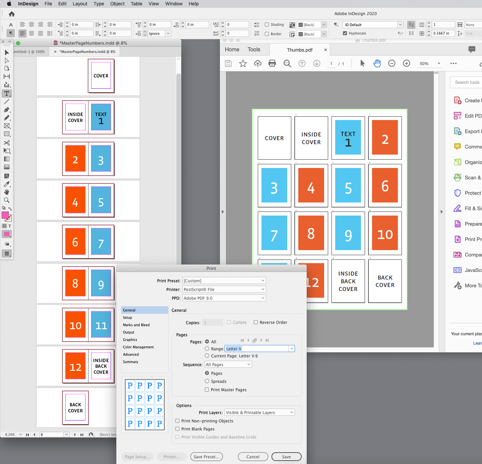Expand the Print Layers dropdown

[259, 412]
